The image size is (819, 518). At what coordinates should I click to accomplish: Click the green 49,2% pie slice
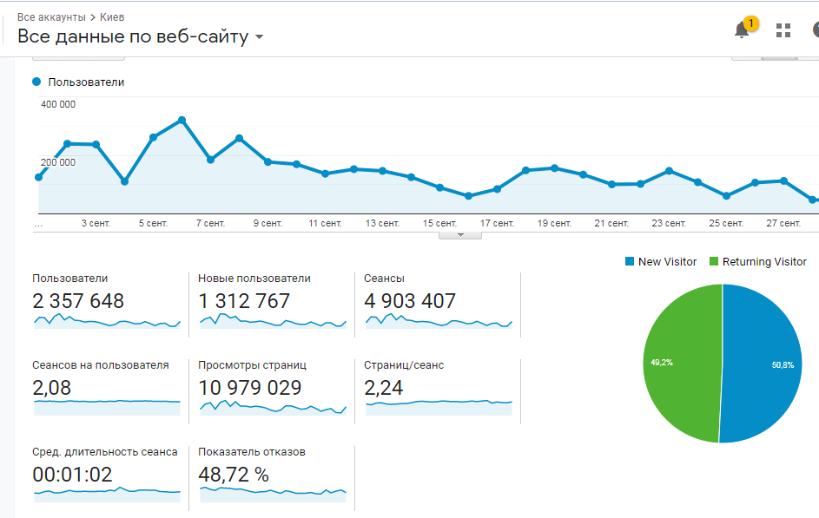682,364
